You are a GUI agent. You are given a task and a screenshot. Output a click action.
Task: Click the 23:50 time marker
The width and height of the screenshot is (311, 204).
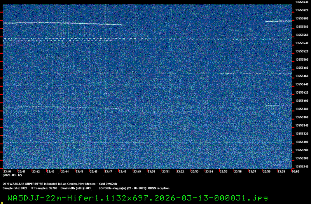coord(151,171)
